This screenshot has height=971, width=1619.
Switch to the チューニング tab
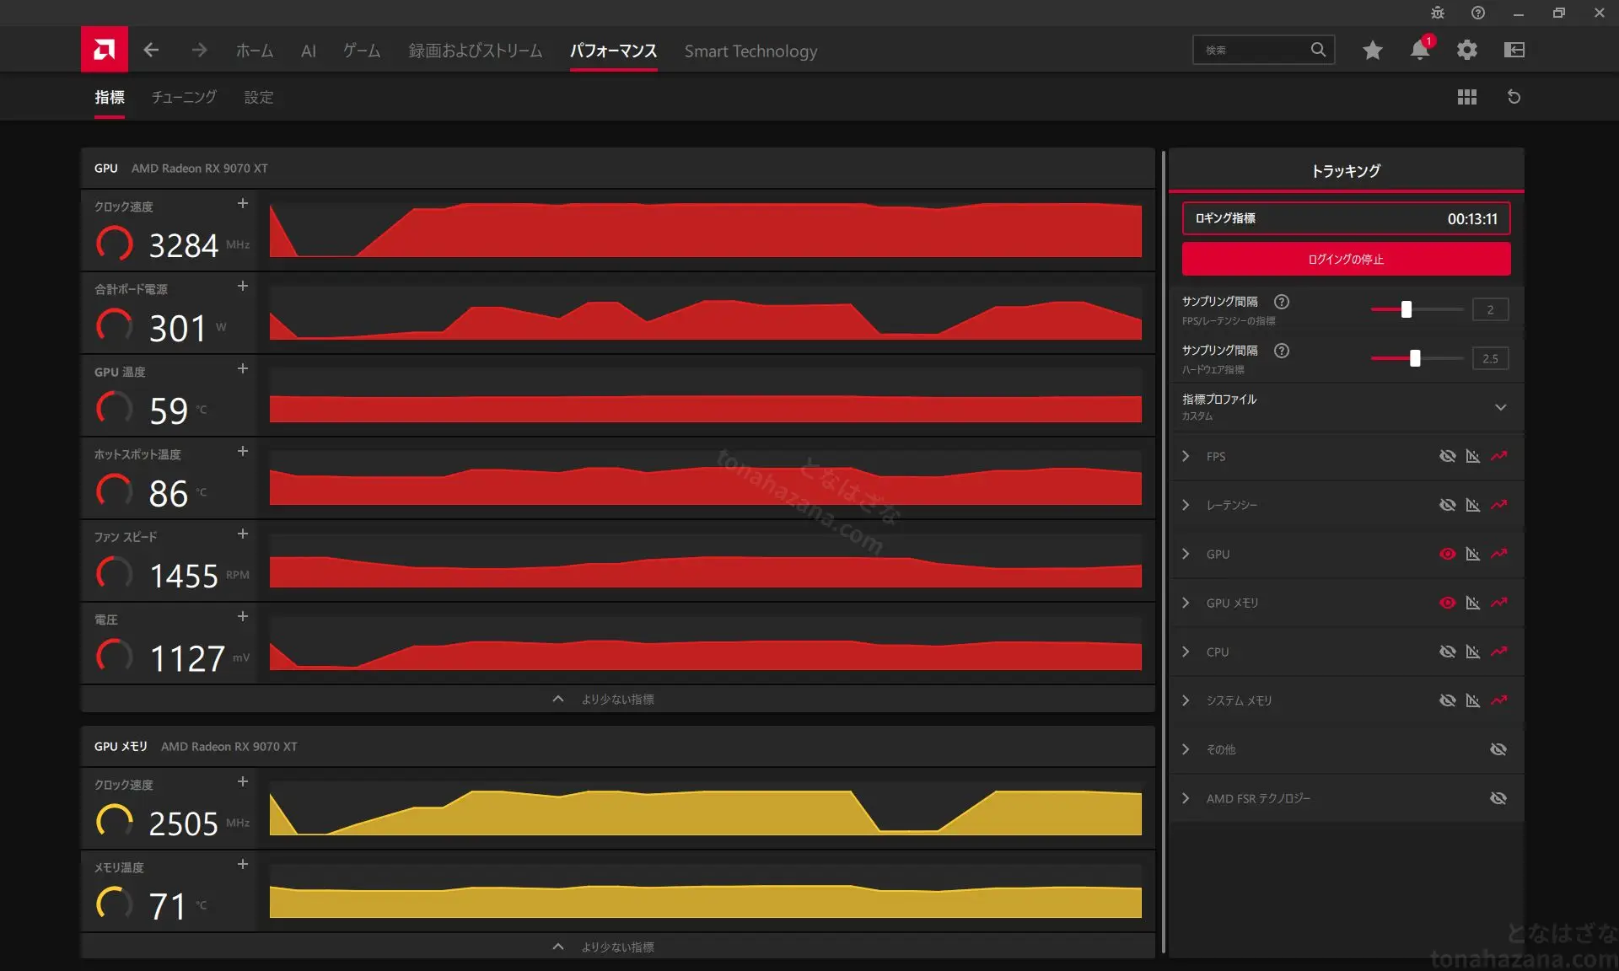click(184, 97)
